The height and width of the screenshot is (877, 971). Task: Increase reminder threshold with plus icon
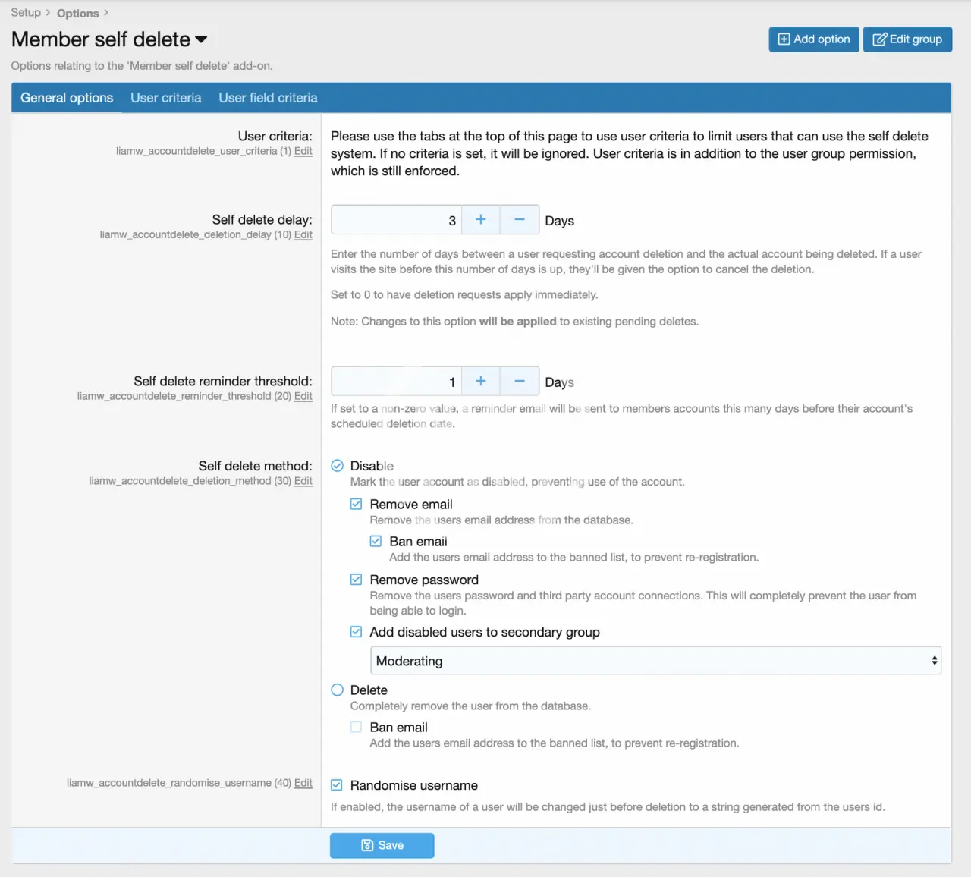(480, 382)
